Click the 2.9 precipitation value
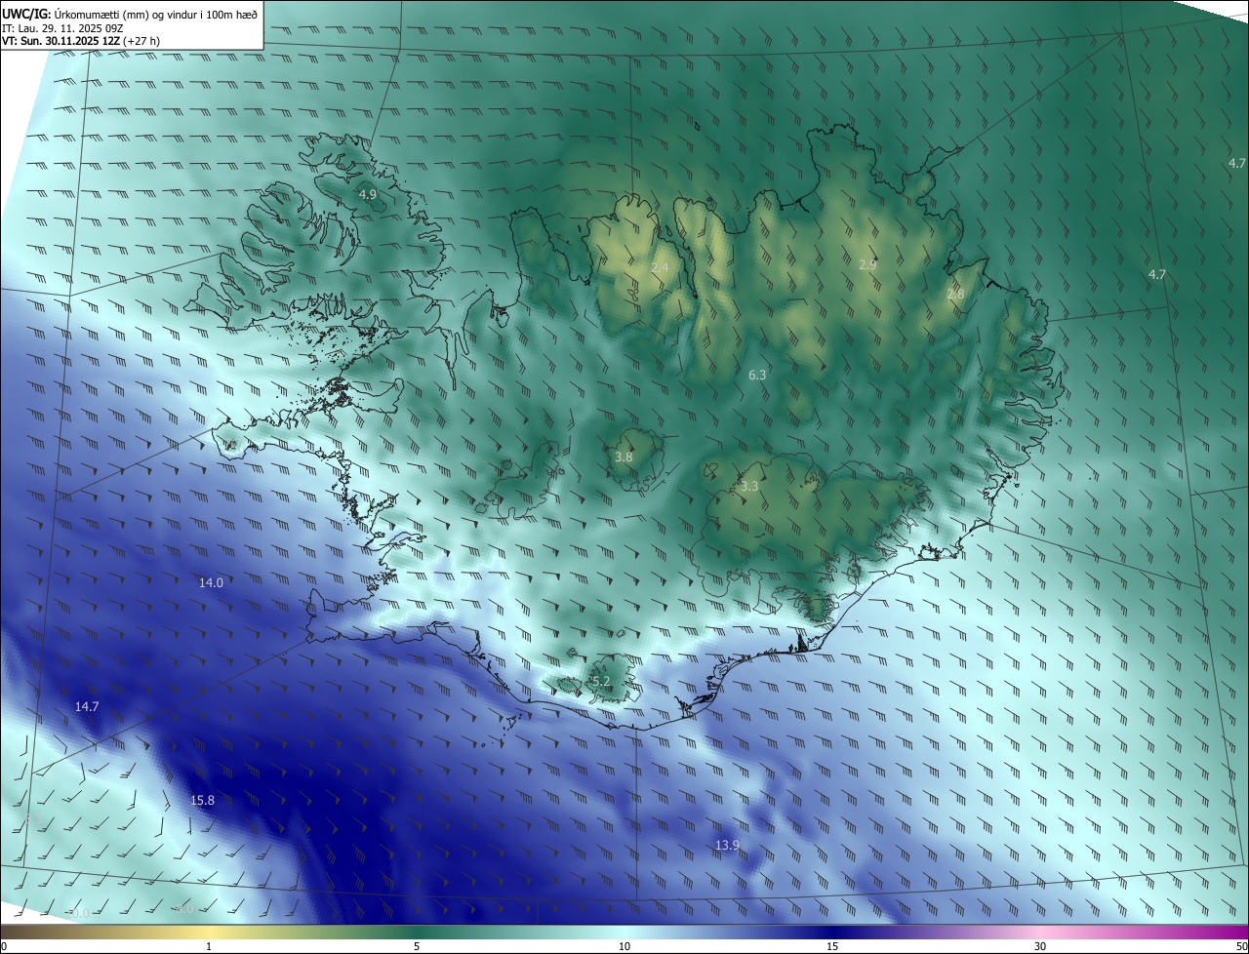 point(867,265)
